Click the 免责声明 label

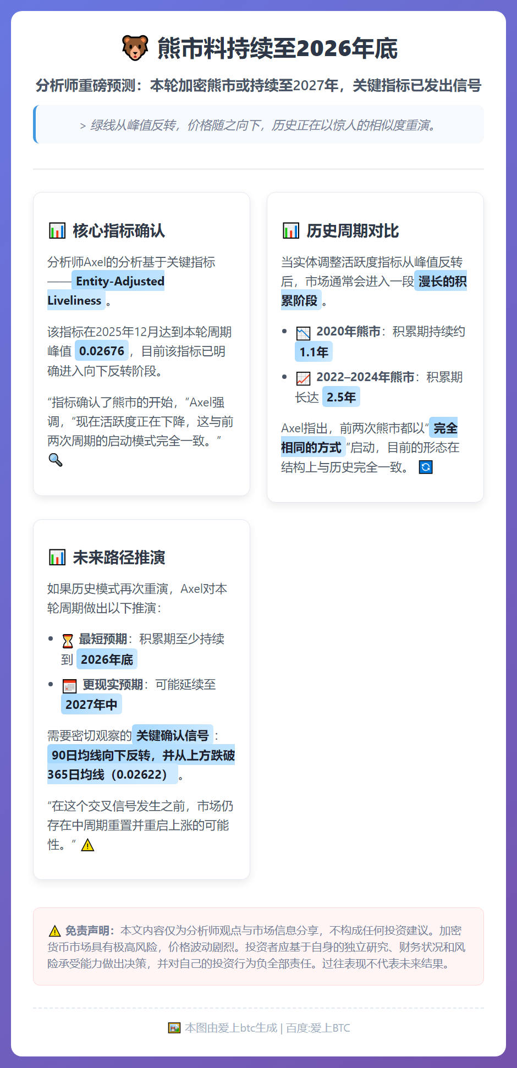(90, 931)
